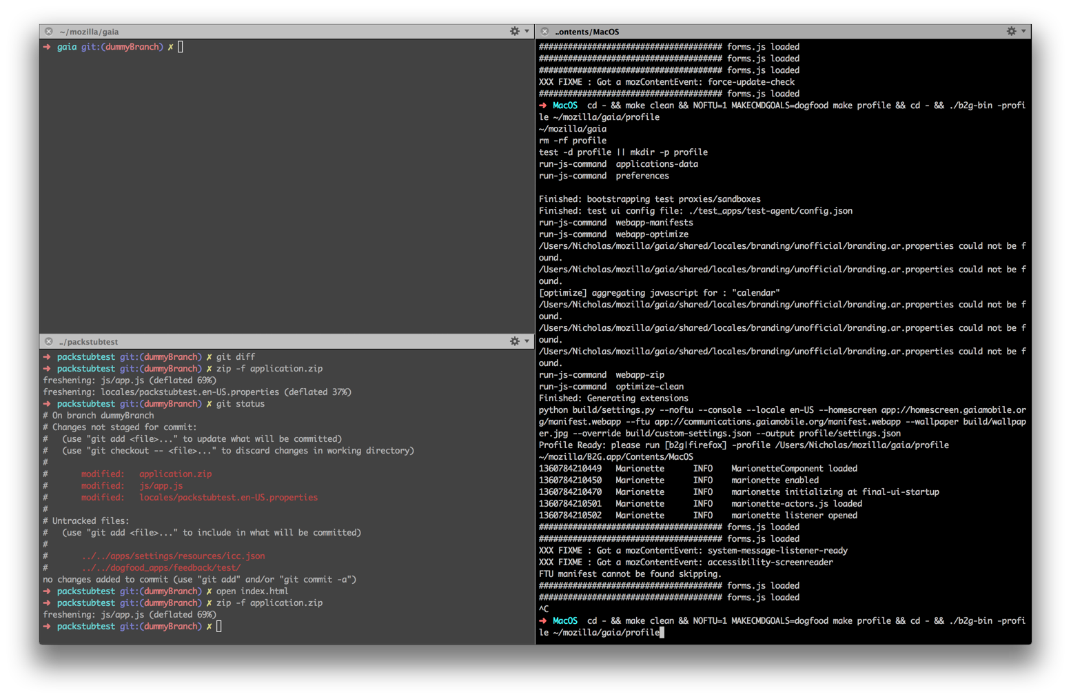Click 'MarionetteComponent loaded' log line

coord(698,469)
